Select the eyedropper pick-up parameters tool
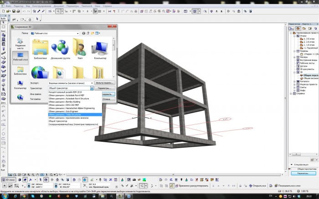This screenshot has width=319, height=199. (x=39, y=11)
